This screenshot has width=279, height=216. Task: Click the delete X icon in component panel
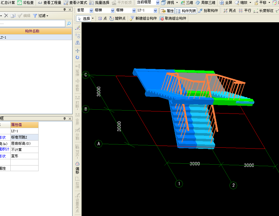tap(6, 16)
